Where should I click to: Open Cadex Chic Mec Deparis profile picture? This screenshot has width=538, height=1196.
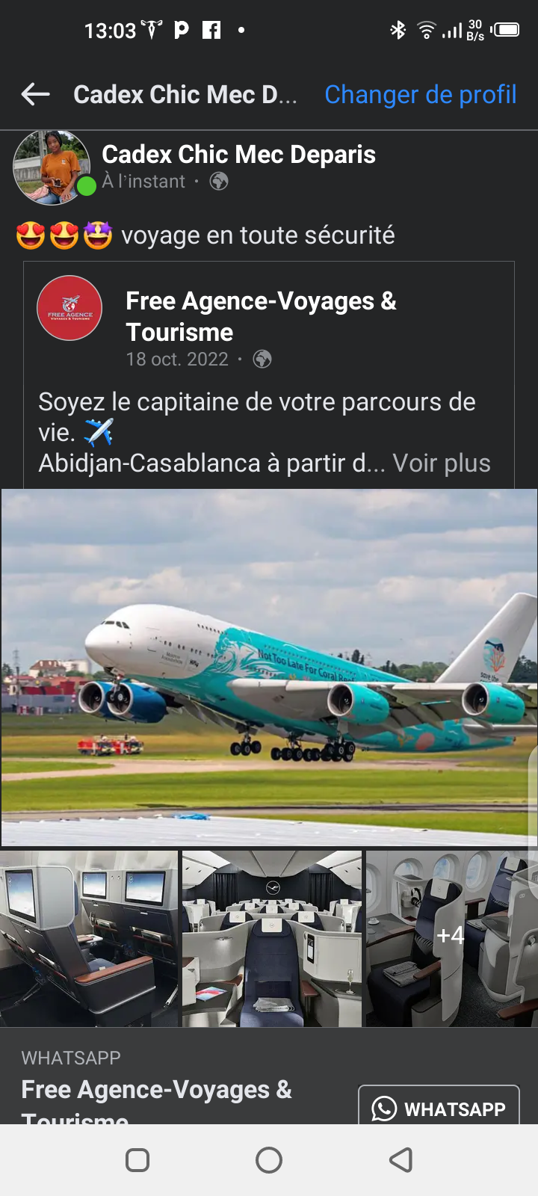point(52,167)
